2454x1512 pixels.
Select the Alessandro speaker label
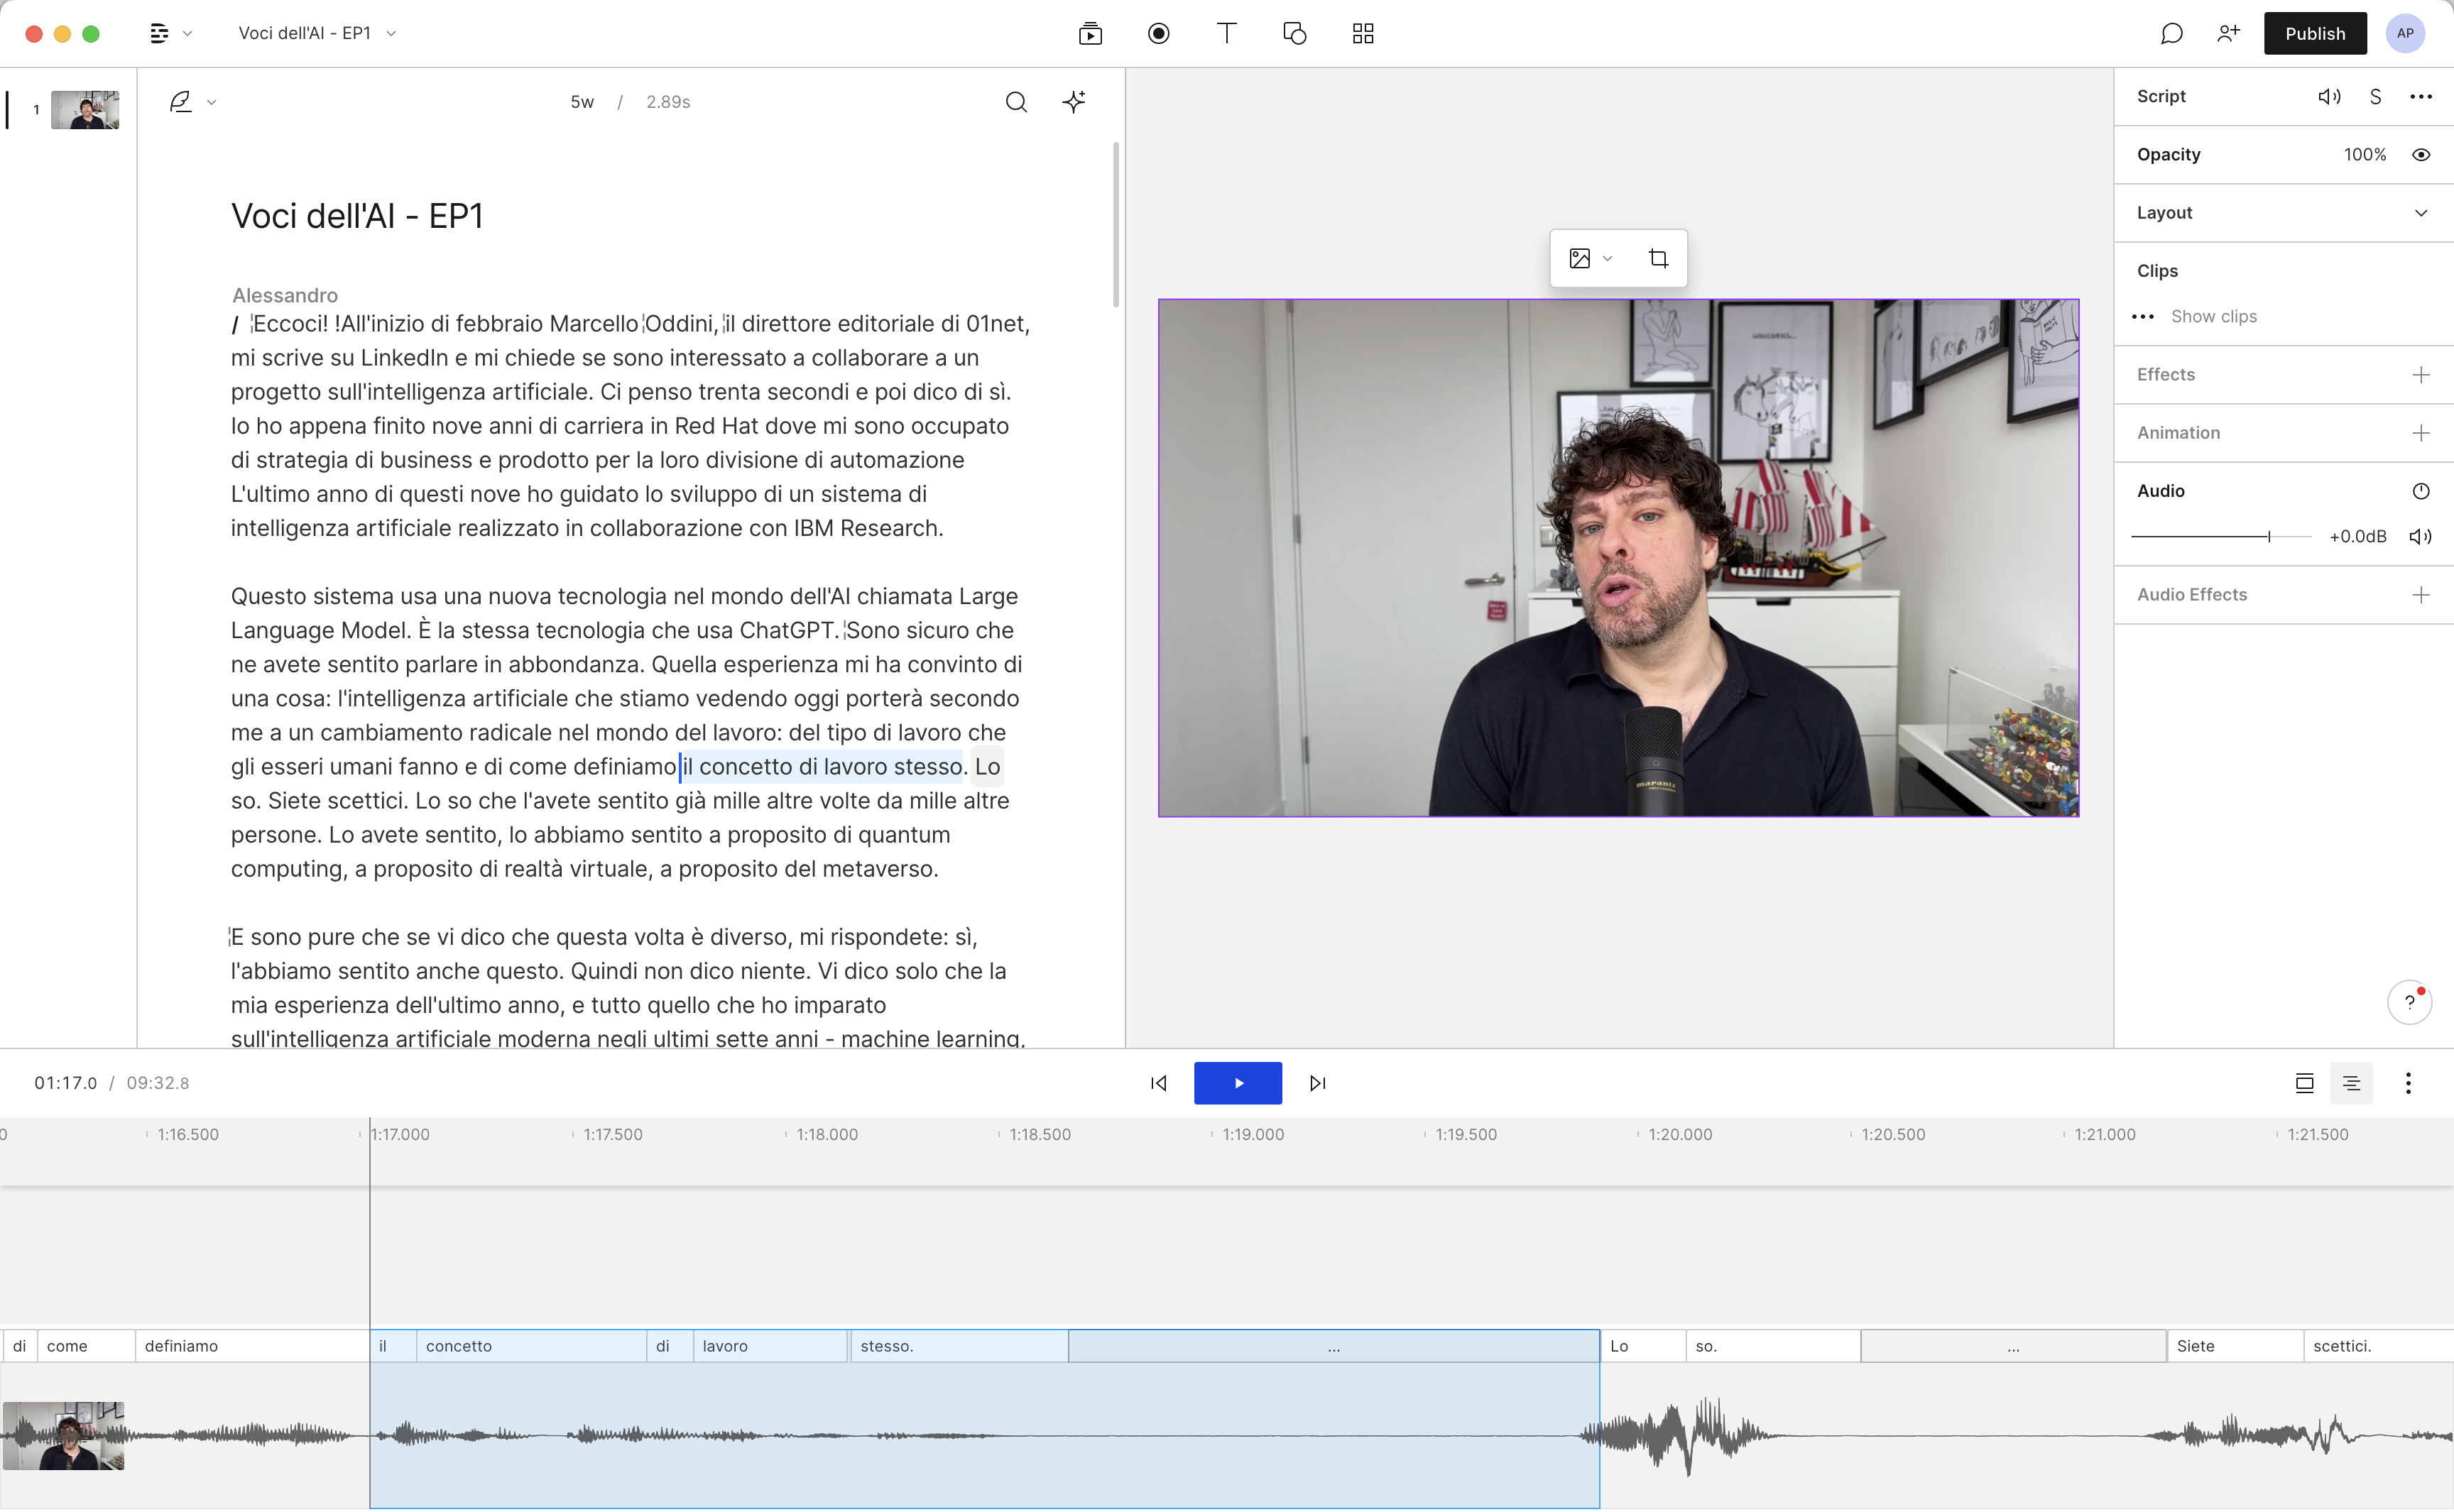[x=285, y=296]
